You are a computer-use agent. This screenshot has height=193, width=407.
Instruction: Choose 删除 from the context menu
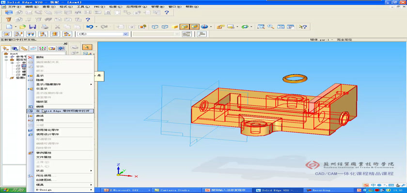61,57
